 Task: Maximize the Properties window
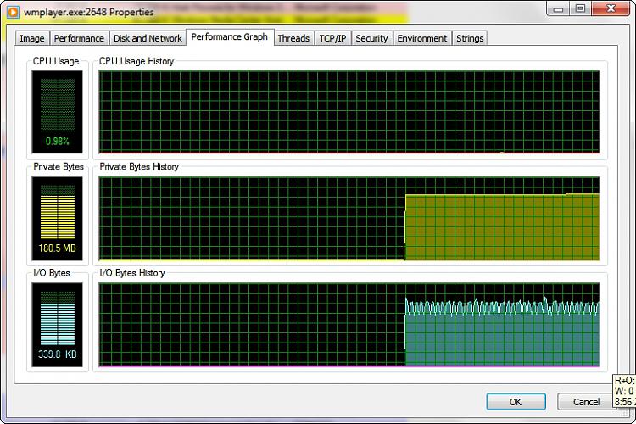coord(580,8)
